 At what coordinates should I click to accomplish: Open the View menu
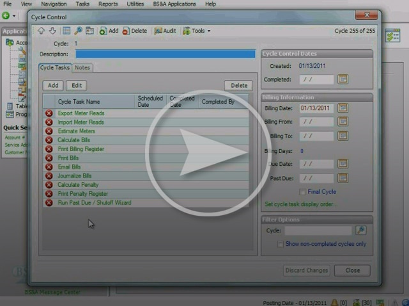coord(26,4)
